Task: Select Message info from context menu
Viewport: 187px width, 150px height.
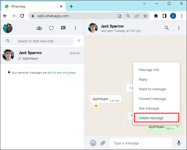Action: tap(156, 70)
